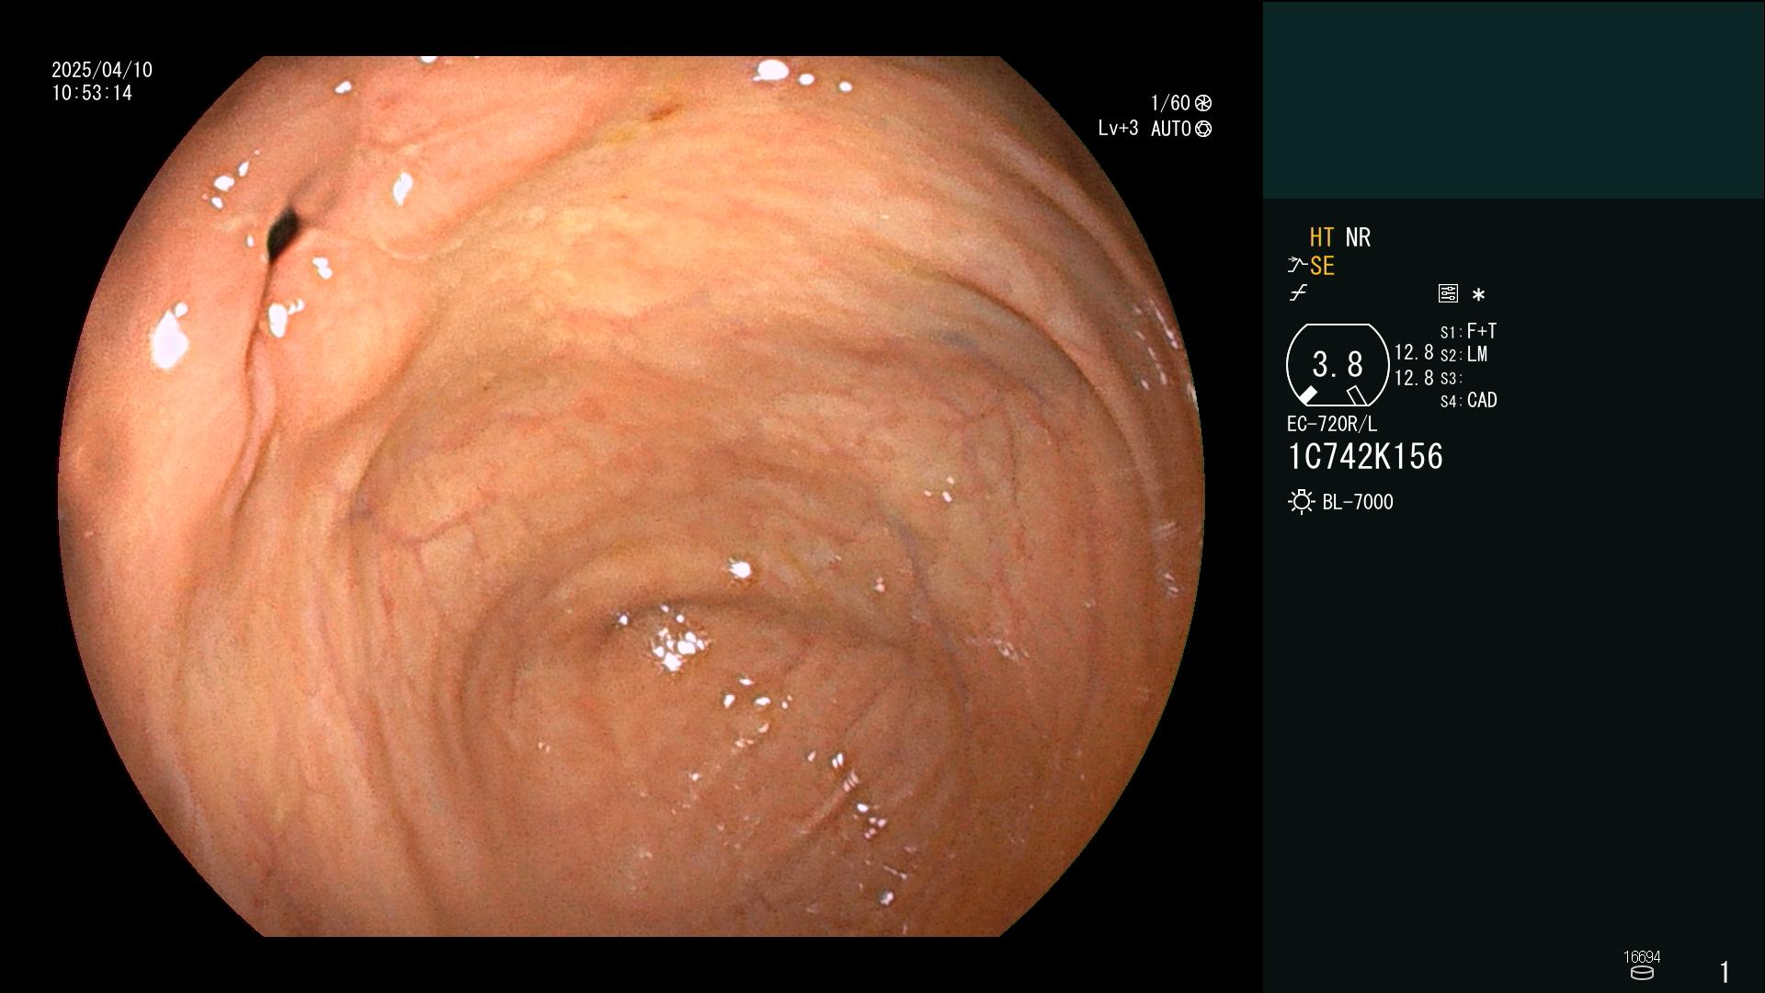The width and height of the screenshot is (1765, 993).
Task: Click the time 10:53:14
Action: pyautogui.click(x=92, y=93)
